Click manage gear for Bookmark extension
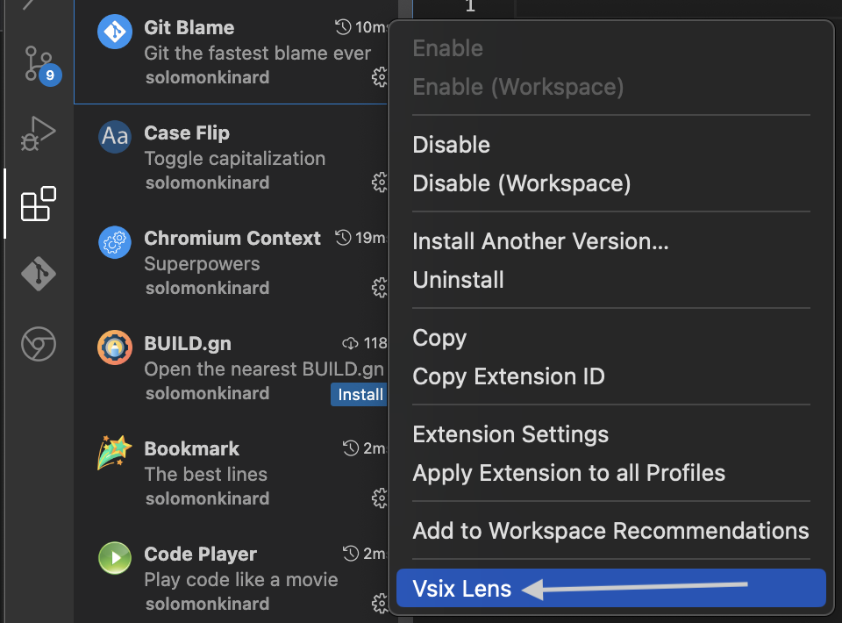842x623 pixels. coord(379,498)
